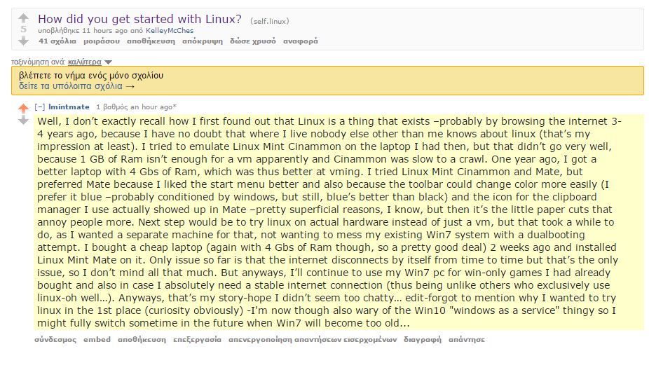Viewport: 649px width, 377px height.
Task: Select the καλύτερα sorting option
Action: 84,62
